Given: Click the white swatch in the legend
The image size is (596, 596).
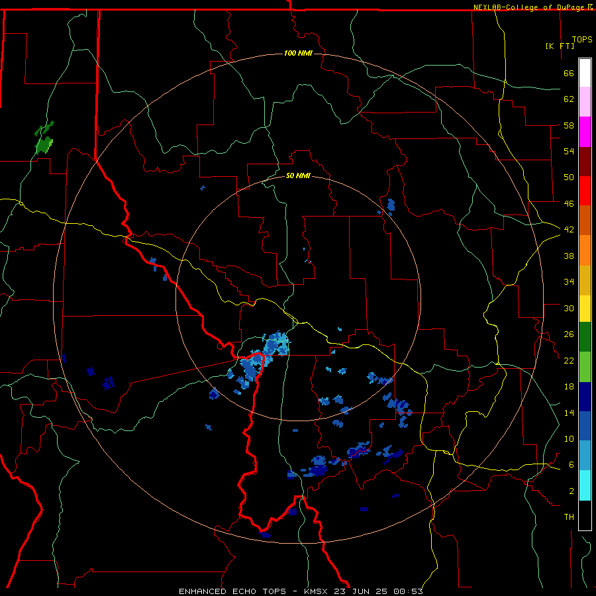Looking at the screenshot, I should pyautogui.click(x=585, y=73).
